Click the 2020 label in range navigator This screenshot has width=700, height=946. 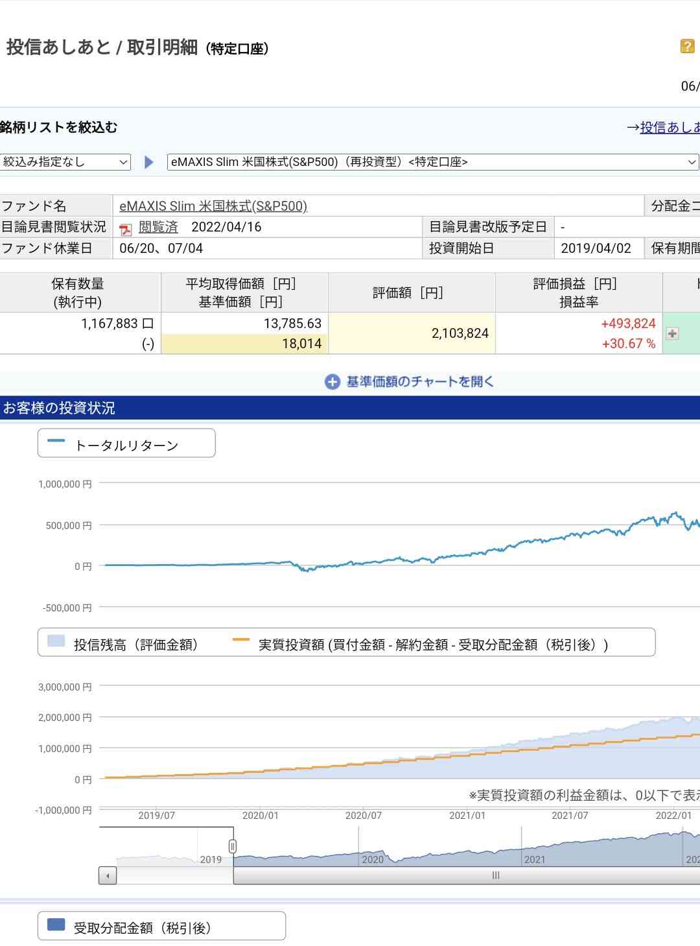pyautogui.click(x=373, y=860)
